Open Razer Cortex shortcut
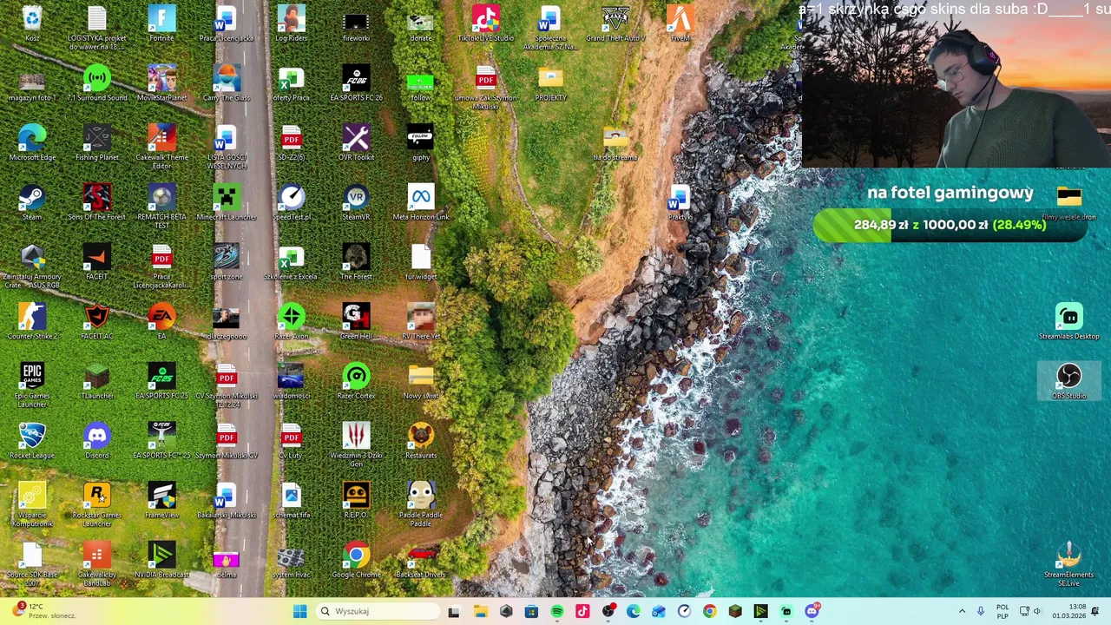The width and height of the screenshot is (1111, 625). click(356, 382)
